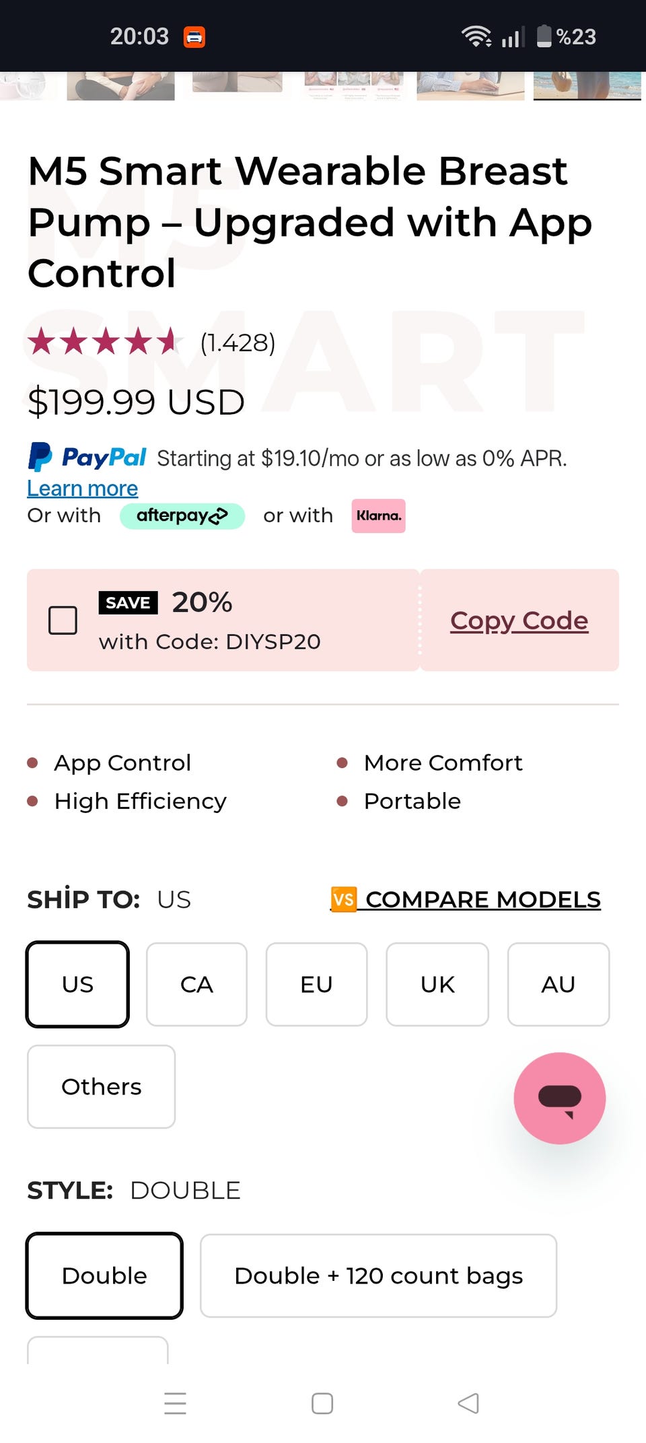This screenshot has width=646, height=1443.
Task: Tap the beach product thumbnail
Action: point(587,86)
